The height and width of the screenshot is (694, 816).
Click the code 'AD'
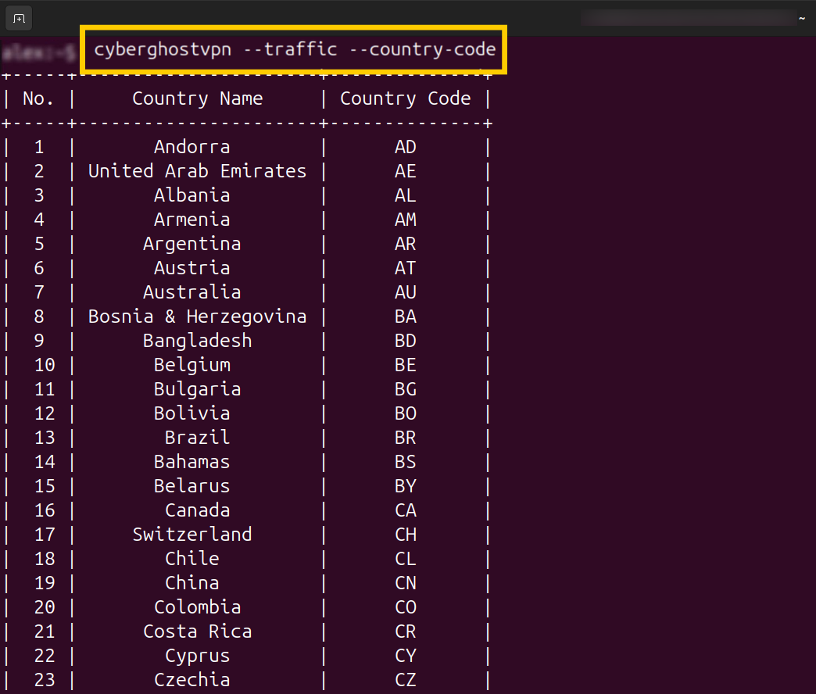(x=406, y=147)
